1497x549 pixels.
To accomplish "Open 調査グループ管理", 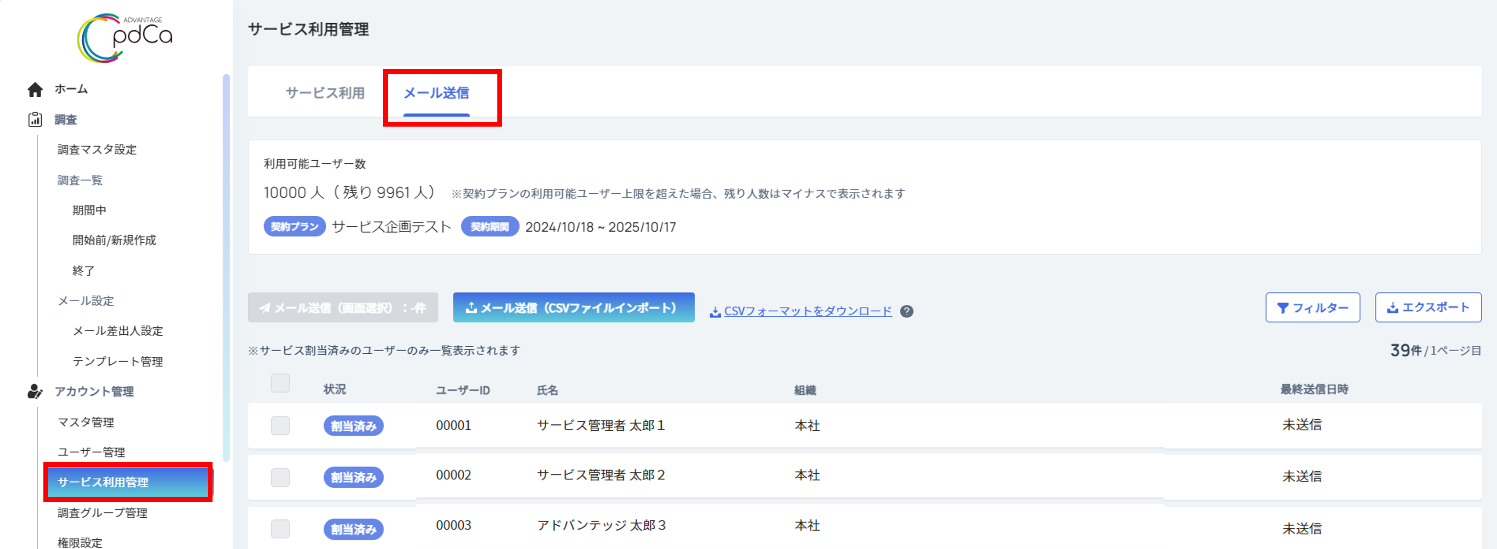I will point(102,513).
